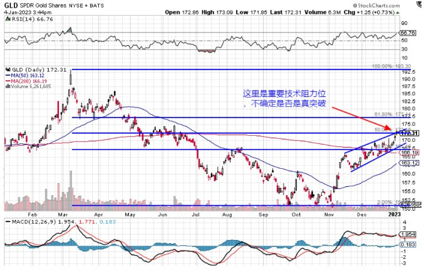Click the blue Chinese annotation text
Viewport: 424px width, 272px height.
284,98
